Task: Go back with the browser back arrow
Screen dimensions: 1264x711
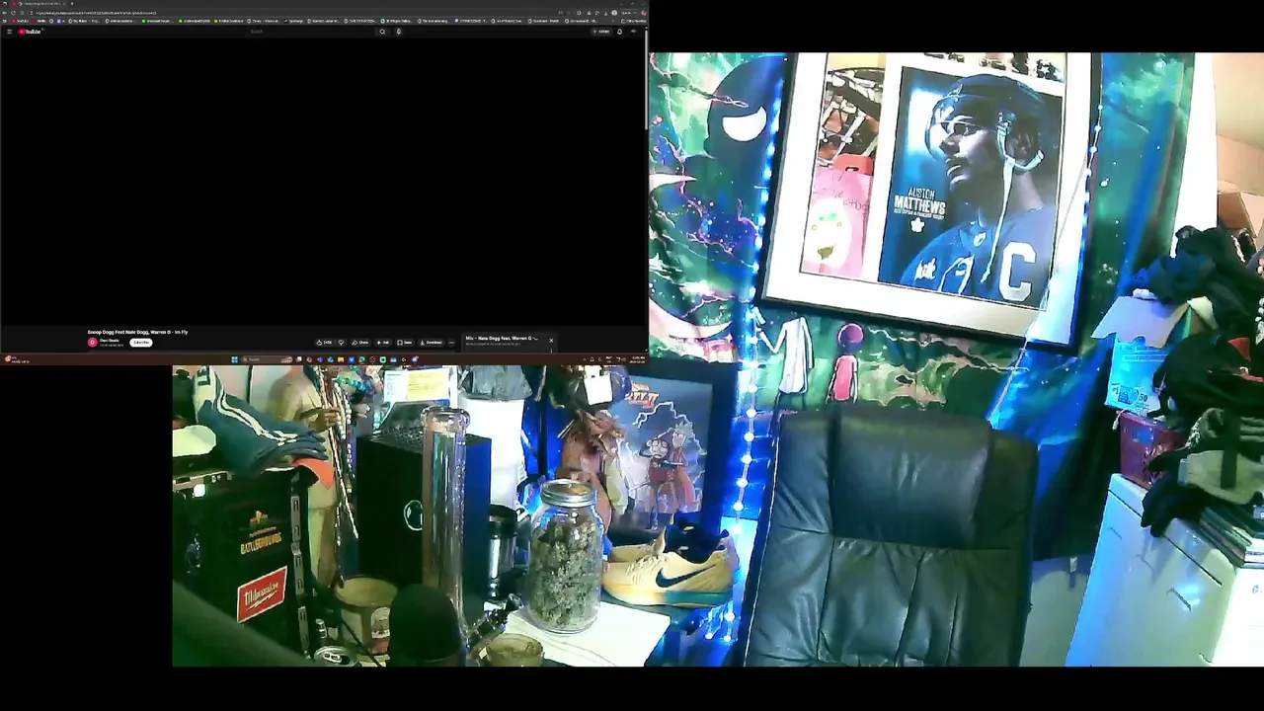Action: click(5, 13)
